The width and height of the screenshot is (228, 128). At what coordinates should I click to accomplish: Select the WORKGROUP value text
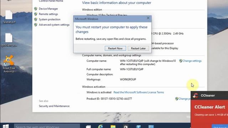tap(128, 79)
